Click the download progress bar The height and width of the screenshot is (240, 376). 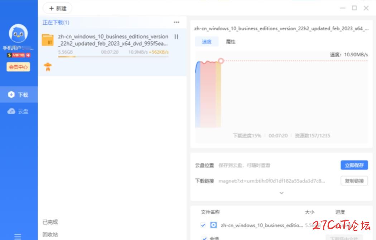[x=113, y=57]
